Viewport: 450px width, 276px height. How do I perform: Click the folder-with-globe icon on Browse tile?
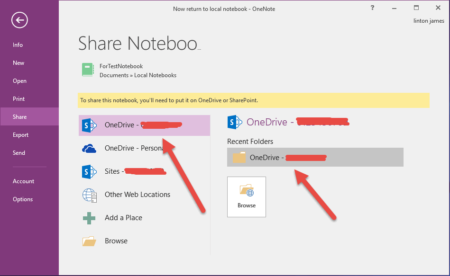point(247,191)
